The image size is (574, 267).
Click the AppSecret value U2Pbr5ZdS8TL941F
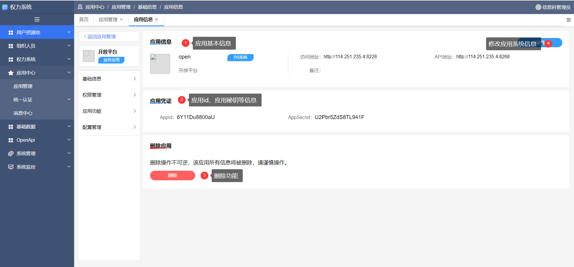coord(340,117)
